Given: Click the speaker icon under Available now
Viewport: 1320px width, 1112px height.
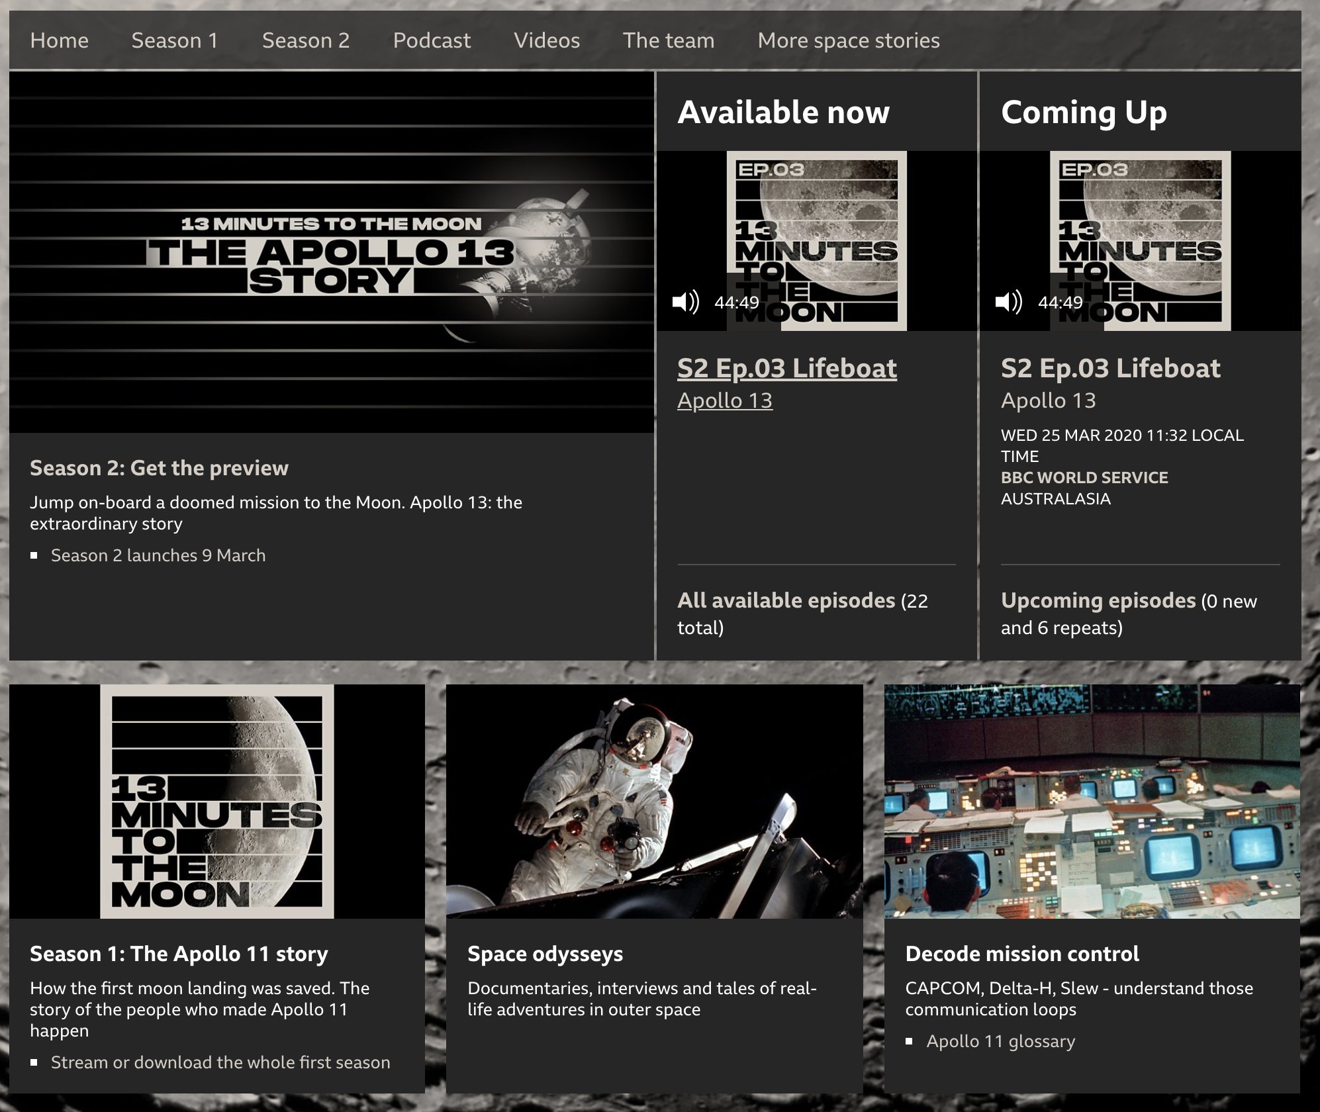Looking at the screenshot, I should point(686,302).
